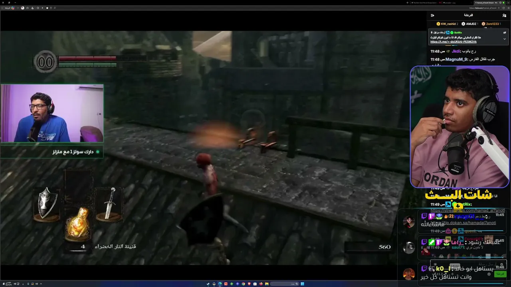
Task: Open the t.me link in pinned message
Action: [454, 42]
